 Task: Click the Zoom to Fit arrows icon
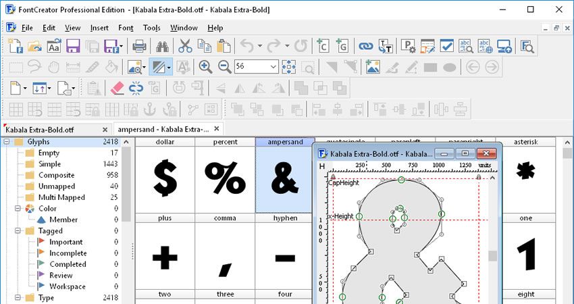289,67
